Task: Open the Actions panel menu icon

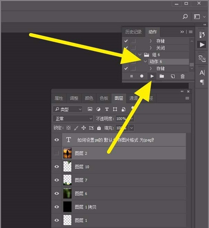Action: tap(191, 32)
